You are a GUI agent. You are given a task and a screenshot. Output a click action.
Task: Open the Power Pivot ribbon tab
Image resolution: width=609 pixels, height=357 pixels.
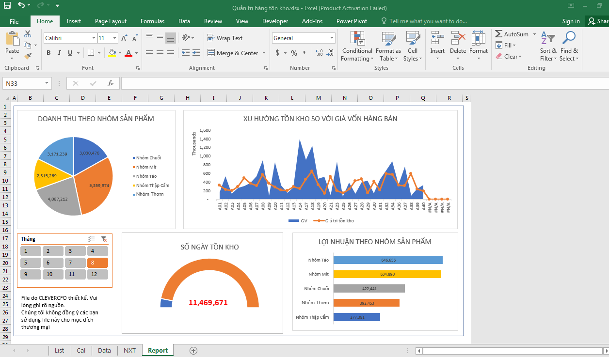pyautogui.click(x=352, y=21)
